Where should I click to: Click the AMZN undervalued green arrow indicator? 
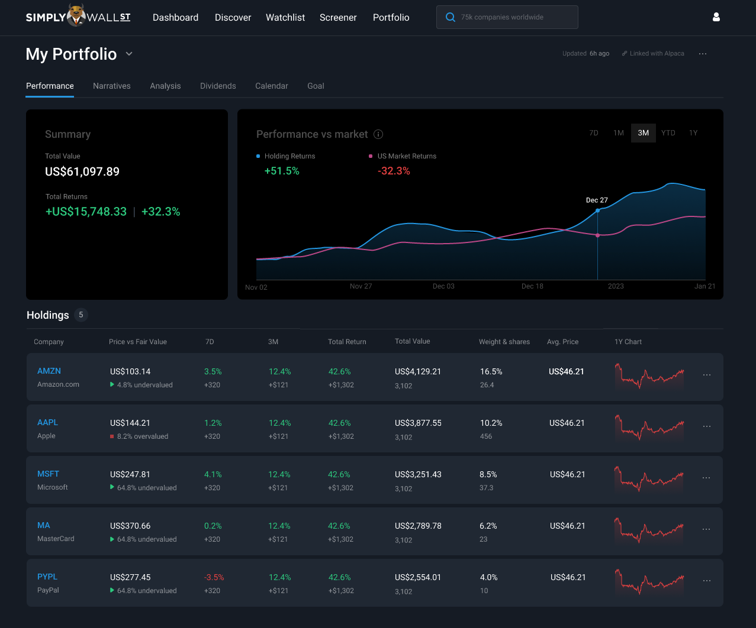pos(112,384)
